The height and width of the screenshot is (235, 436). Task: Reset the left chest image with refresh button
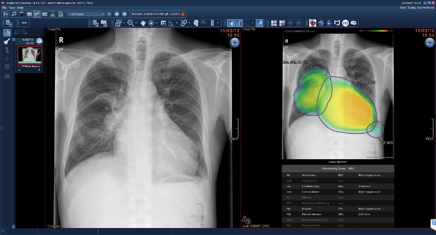tap(235, 43)
